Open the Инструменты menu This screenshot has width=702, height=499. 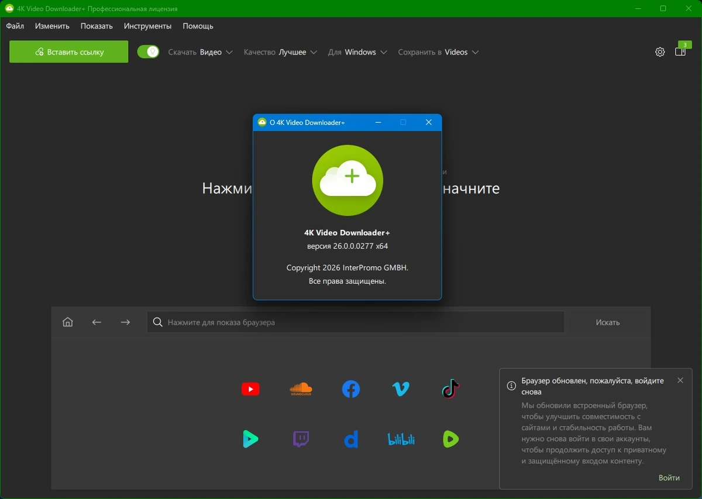(x=147, y=26)
